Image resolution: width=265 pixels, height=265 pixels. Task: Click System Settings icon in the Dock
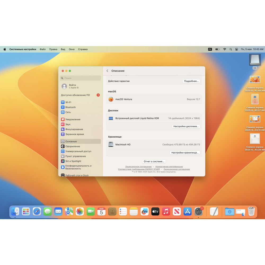point(198,211)
